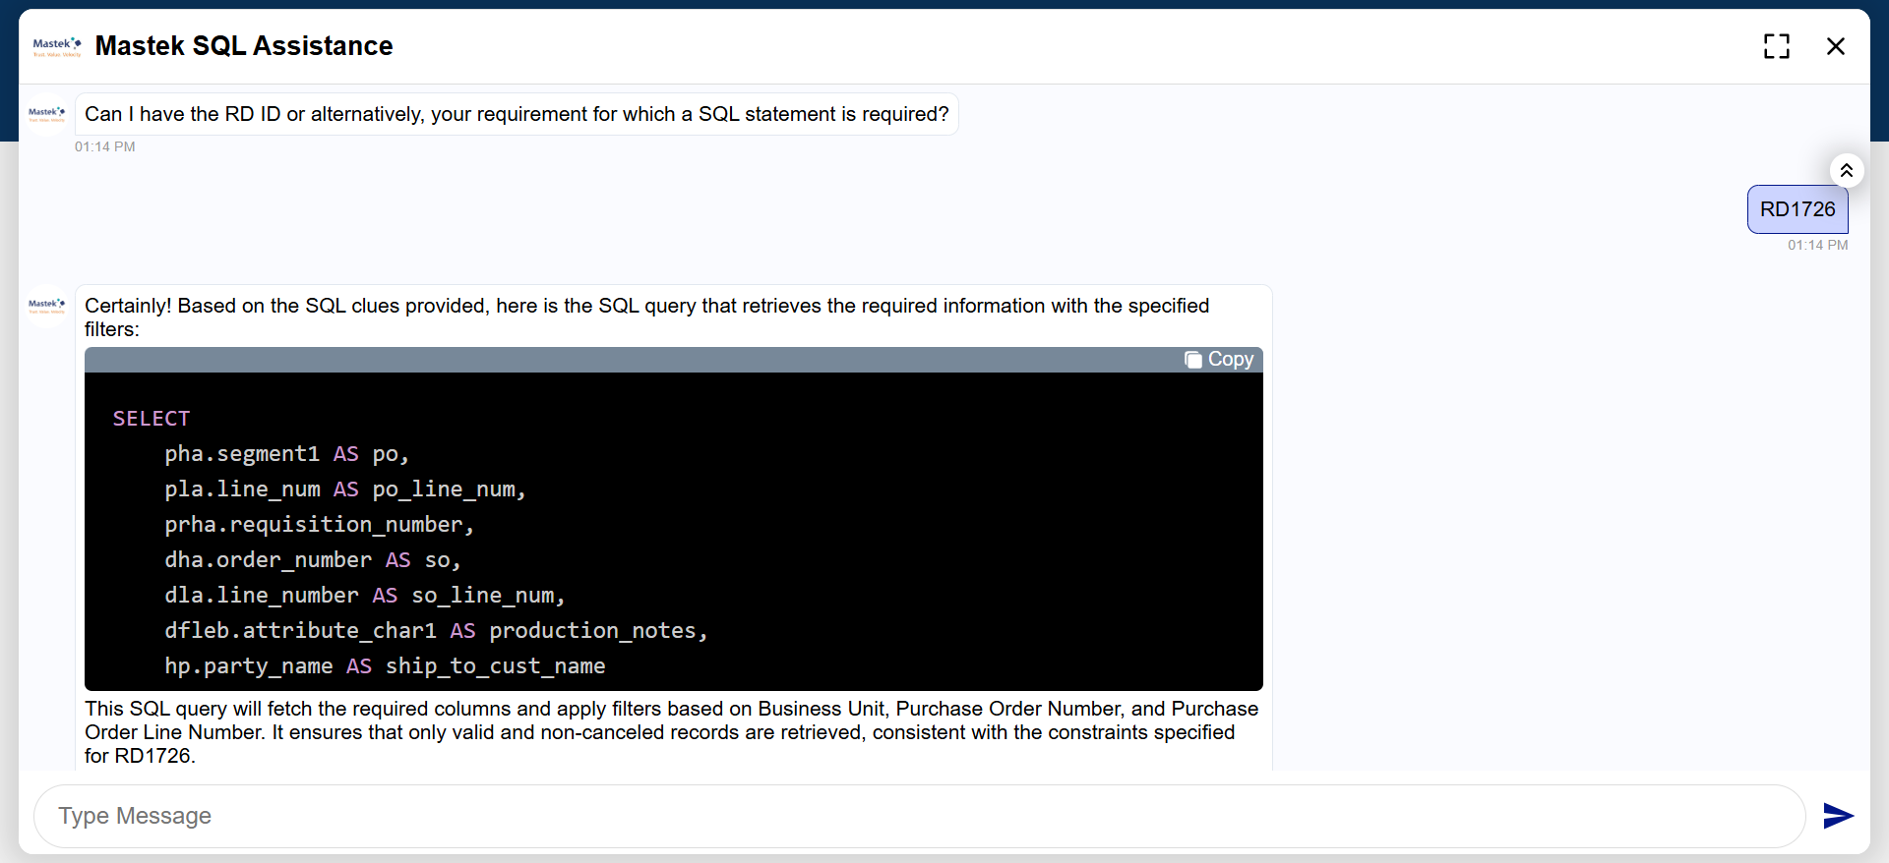The height and width of the screenshot is (863, 1889).
Task: Close the Mastek SQL Assistance window
Action: [1835, 46]
